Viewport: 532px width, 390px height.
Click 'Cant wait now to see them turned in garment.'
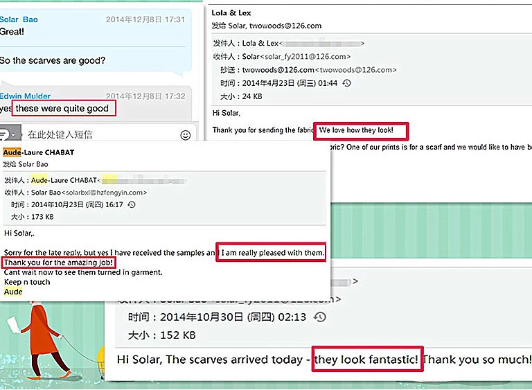[x=83, y=272]
